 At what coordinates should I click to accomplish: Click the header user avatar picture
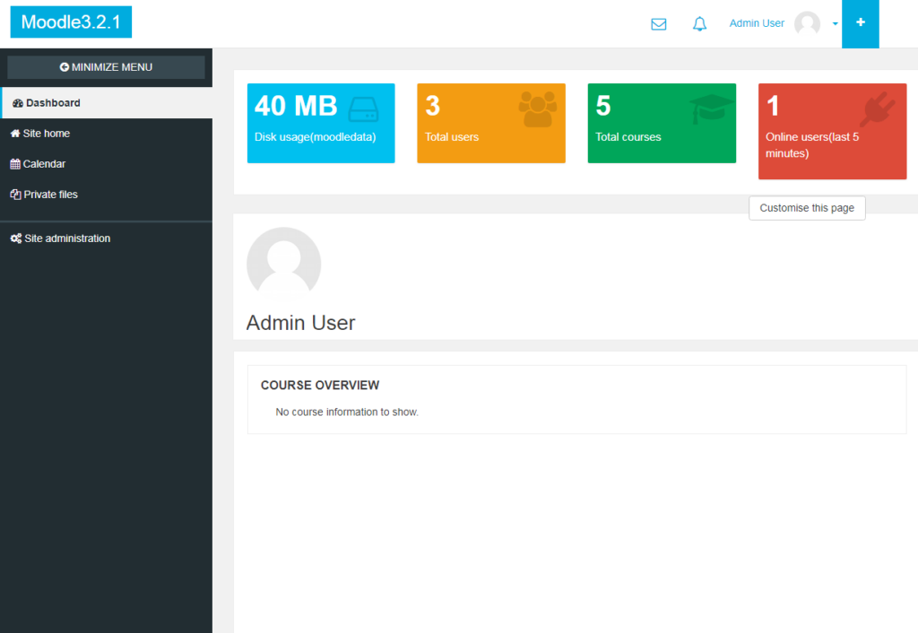coord(807,24)
